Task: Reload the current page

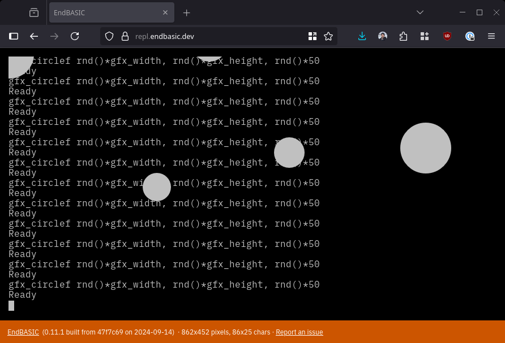Action: click(75, 36)
